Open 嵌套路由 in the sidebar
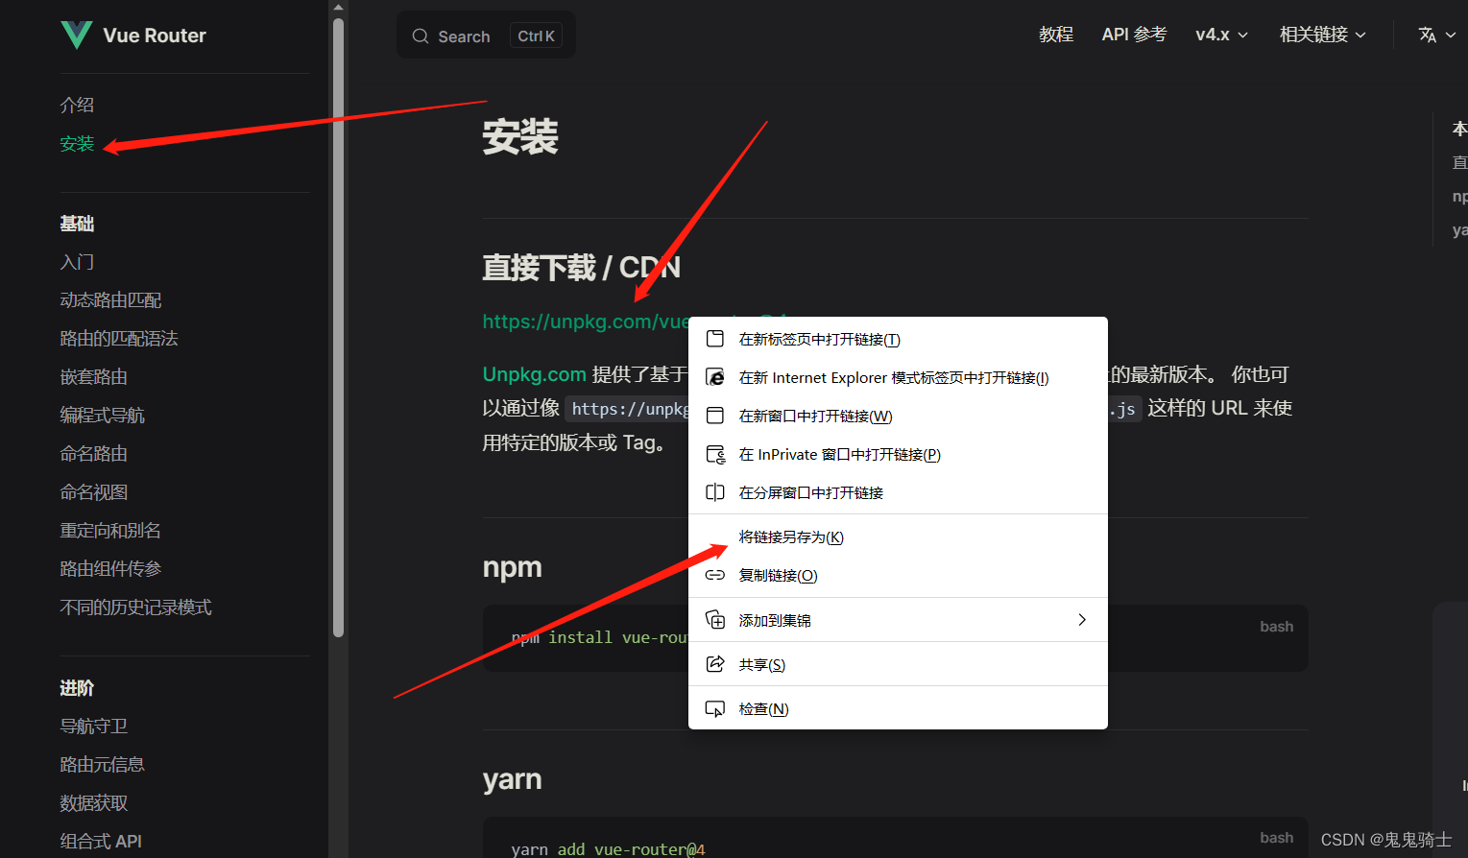 (93, 377)
